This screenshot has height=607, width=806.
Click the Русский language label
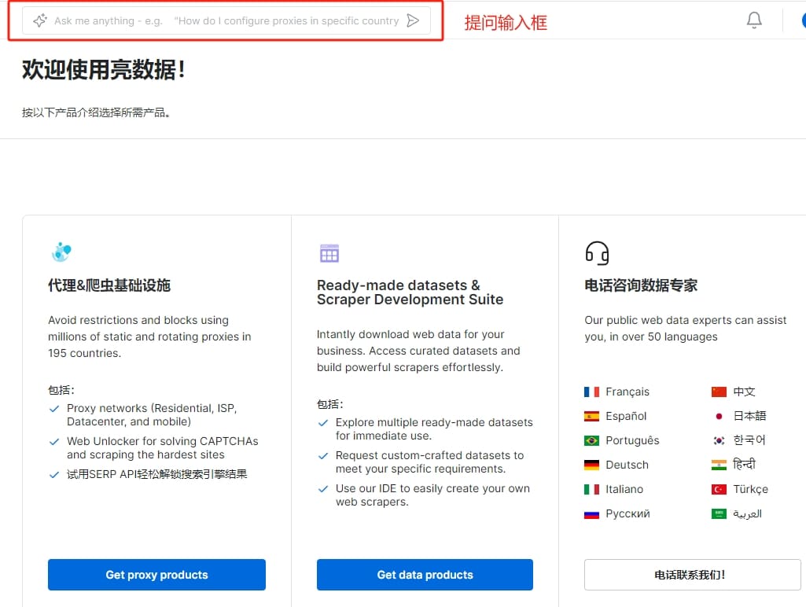point(628,513)
